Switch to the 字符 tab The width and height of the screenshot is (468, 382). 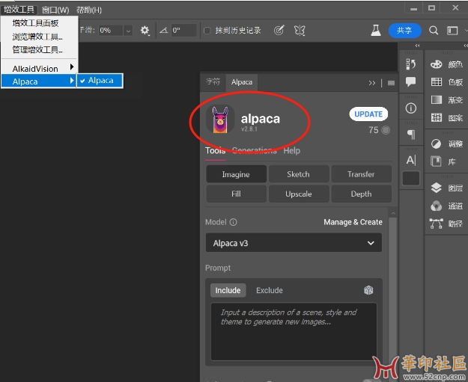213,81
